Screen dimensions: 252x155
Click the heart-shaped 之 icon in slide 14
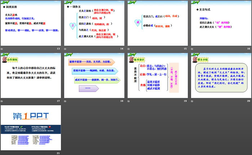click(x=71, y=25)
